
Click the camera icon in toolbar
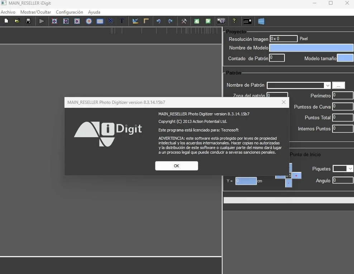tap(221, 21)
